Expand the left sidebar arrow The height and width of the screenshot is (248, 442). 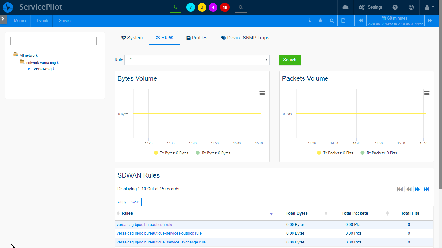coord(3,19)
